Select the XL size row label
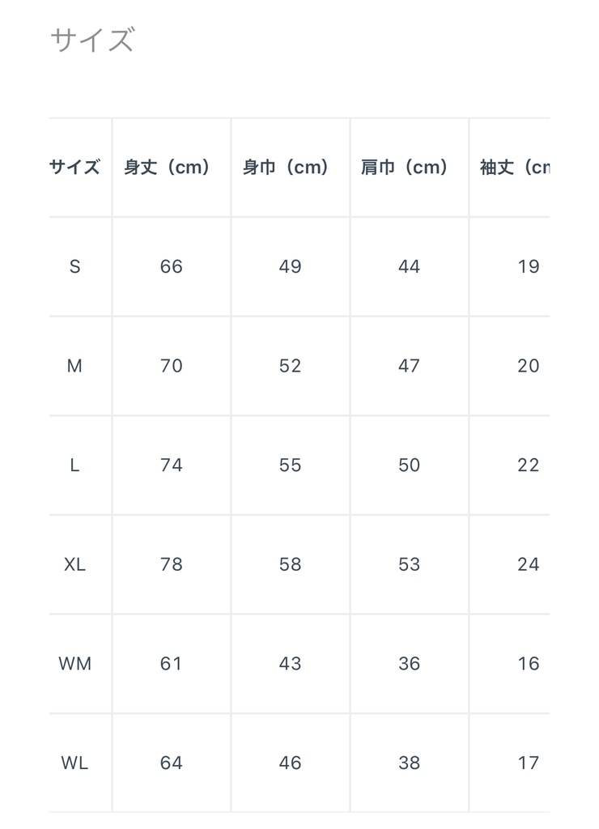This screenshot has width=599, height=829. [74, 564]
